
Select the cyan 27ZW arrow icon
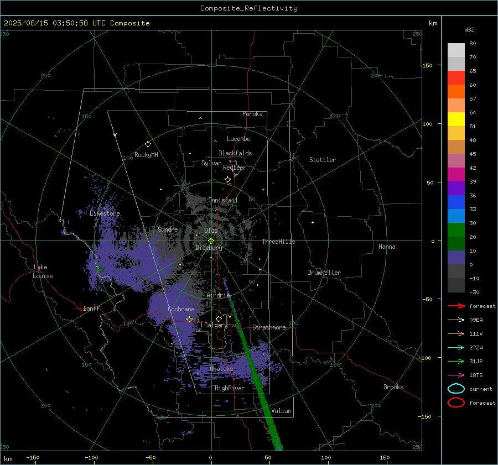coord(456,348)
